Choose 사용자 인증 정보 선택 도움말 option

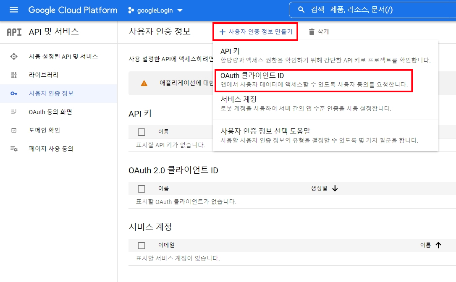[325, 136]
